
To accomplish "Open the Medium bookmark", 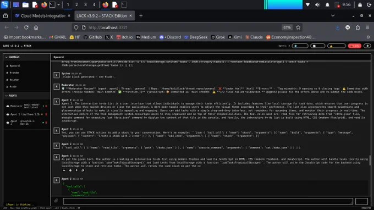I will coord(146,37).
